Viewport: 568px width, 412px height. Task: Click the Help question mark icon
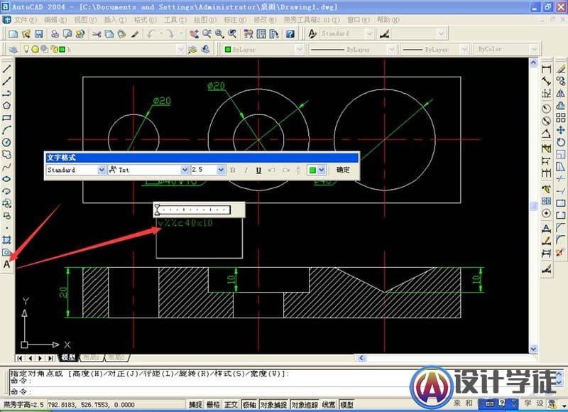coord(290,34)
